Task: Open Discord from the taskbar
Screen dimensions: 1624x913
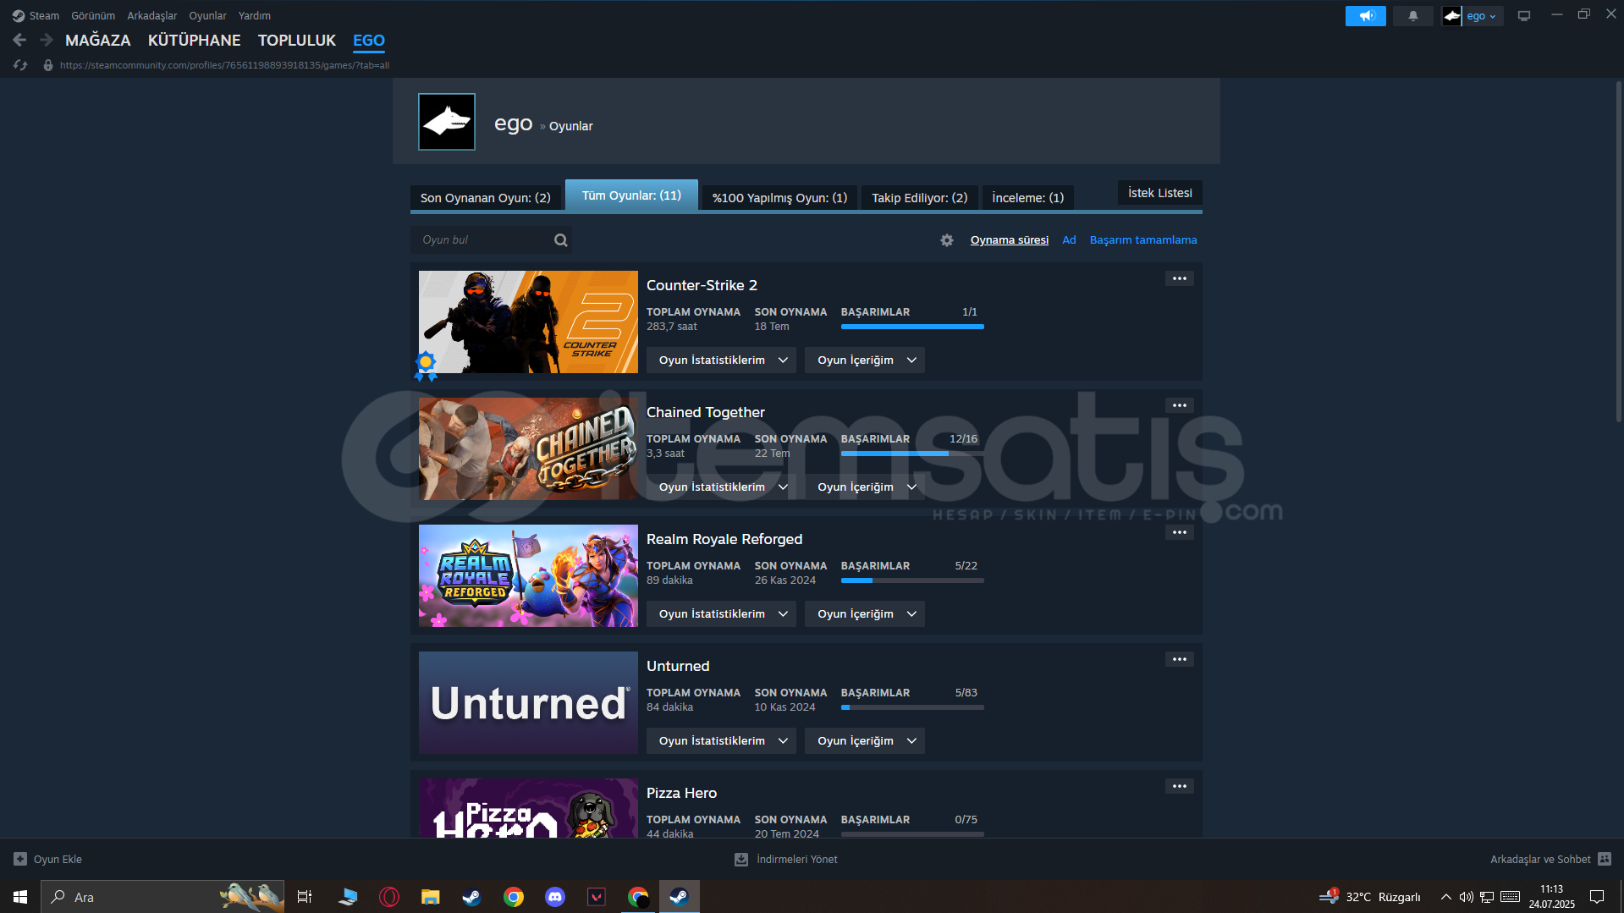Action: (x=555, y=897)
